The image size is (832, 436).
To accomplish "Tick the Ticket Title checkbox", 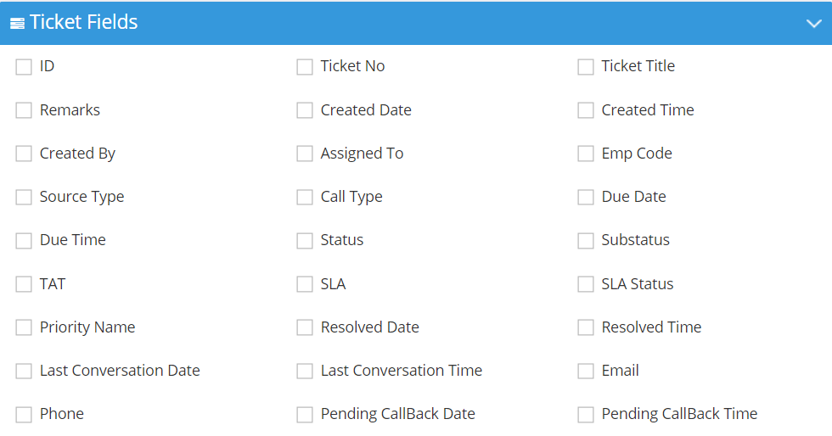I will (x=585, y=67).
